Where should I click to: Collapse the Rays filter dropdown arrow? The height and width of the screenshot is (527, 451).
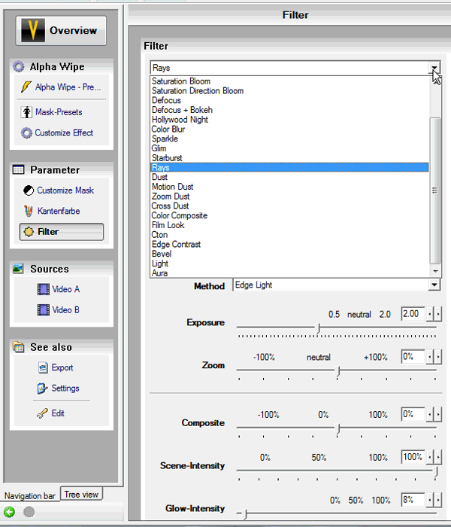(434, 68)
